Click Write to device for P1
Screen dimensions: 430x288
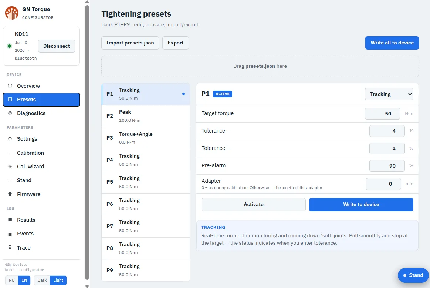tap(361, 205)
